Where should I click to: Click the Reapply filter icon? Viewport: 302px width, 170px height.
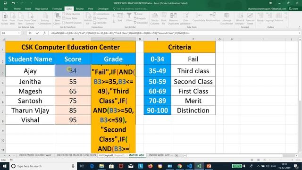[x=140, y=18]
